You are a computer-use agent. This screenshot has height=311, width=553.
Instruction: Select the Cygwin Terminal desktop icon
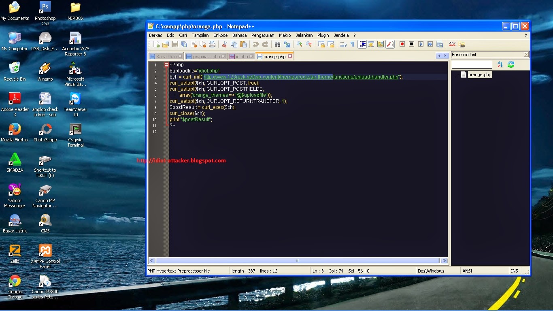coord(75,136)
